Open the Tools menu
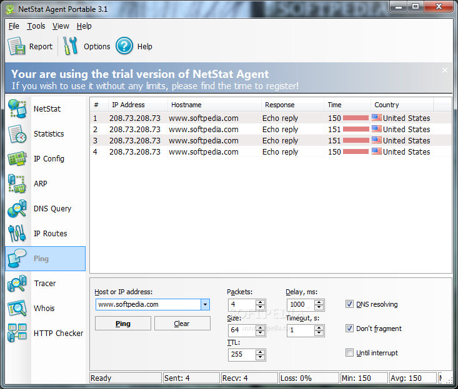The image size is (458, 389). pos(36,26)
